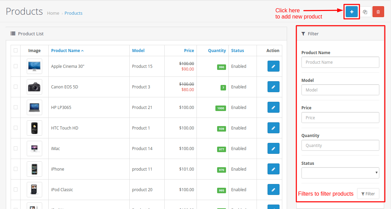Sort table by Price column
The width and height of the screenshot is (391, 209).
[x=189, y=51]
